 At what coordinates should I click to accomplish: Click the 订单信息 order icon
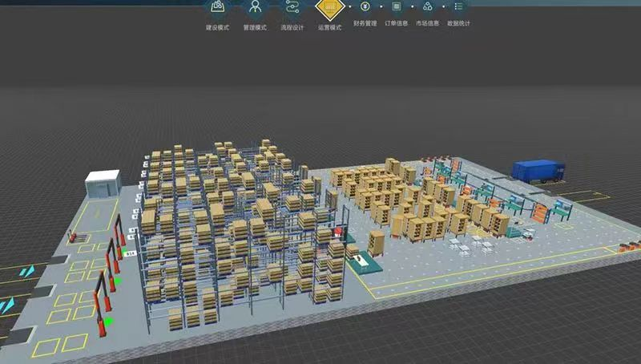point(397,6)
